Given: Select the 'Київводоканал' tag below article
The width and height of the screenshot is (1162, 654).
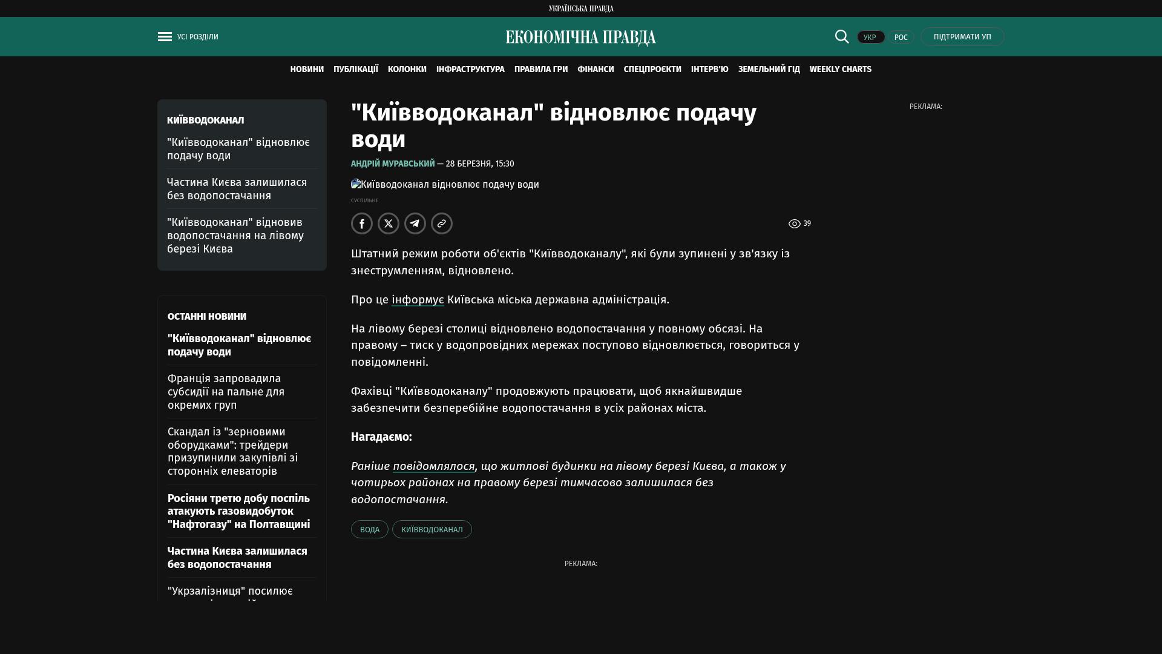Looking at the screenshot, I should 432,530.
